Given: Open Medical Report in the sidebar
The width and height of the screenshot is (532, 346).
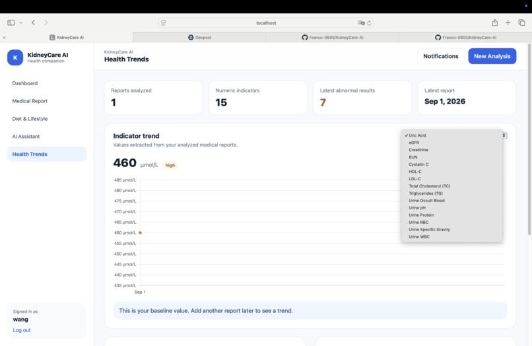Looking at the screenshot, I should point(47,101).
